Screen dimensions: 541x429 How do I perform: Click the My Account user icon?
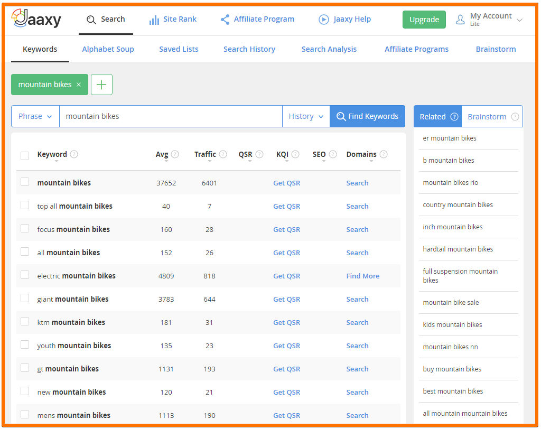tap(460, 20)
